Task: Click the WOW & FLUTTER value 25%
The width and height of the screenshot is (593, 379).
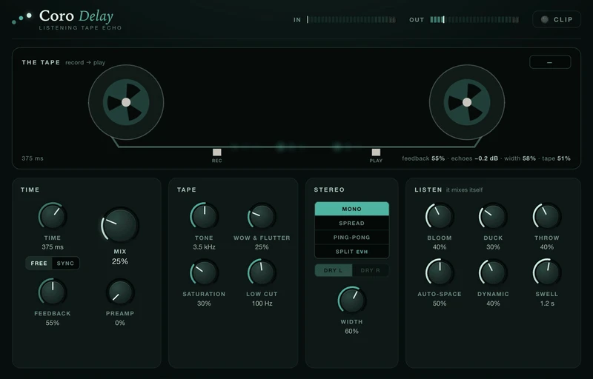Action: (x=262, y=247)
